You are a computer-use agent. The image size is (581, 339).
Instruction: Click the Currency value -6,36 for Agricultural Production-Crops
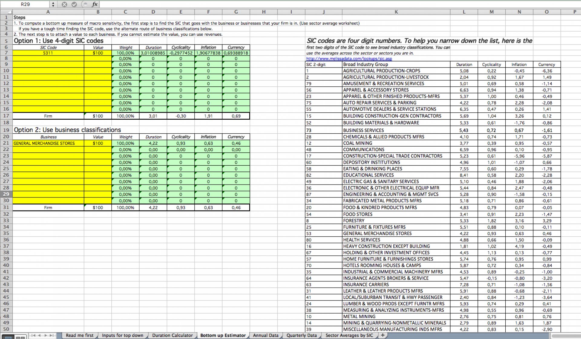coord(547,71)
